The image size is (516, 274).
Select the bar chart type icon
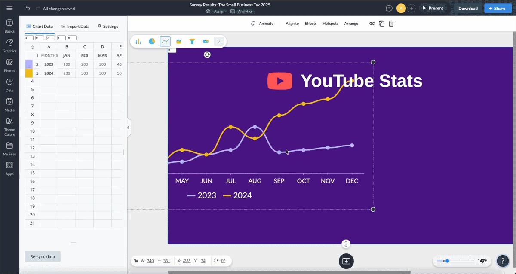[138, 41]
